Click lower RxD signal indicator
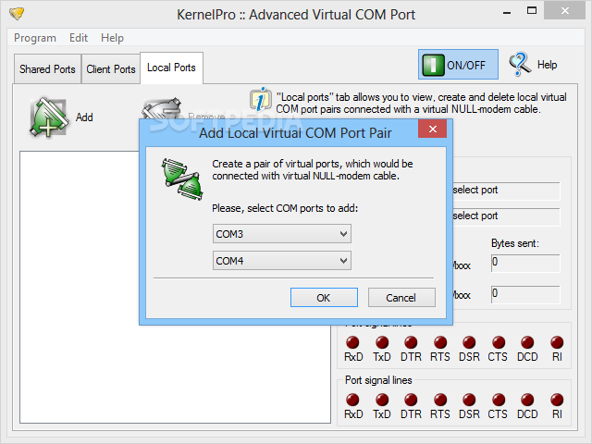Image resolution: width=592 pixels, height=444 pixels. click(x=352, y=400)
